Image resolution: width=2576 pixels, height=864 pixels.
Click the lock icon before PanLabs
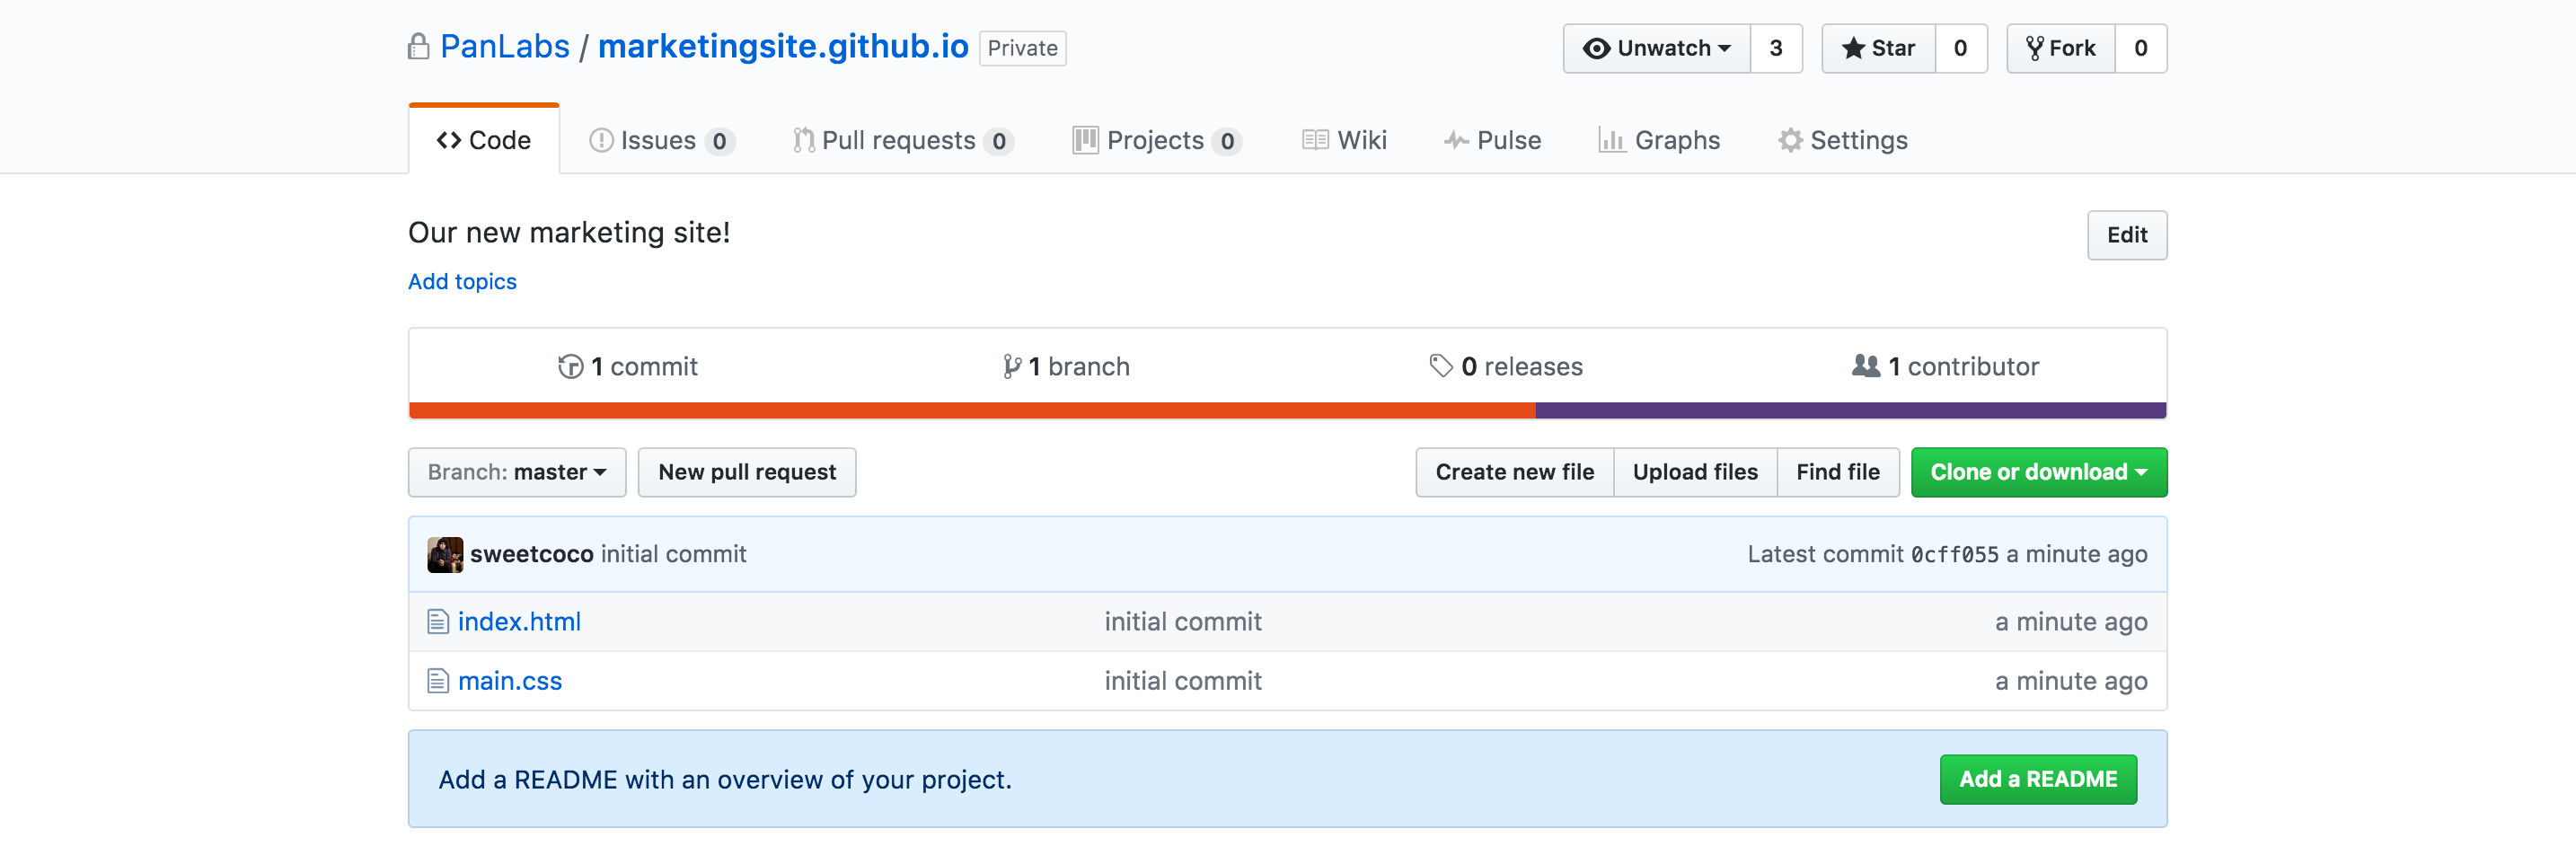click(x=418, y=45)
